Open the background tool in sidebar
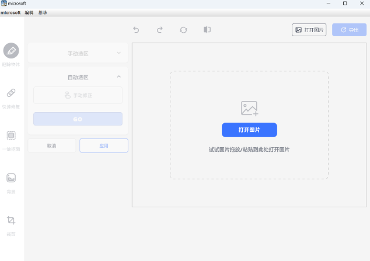The height and width of the screenshot is (261, 370). pyautogui.click(x=11, y=178)
